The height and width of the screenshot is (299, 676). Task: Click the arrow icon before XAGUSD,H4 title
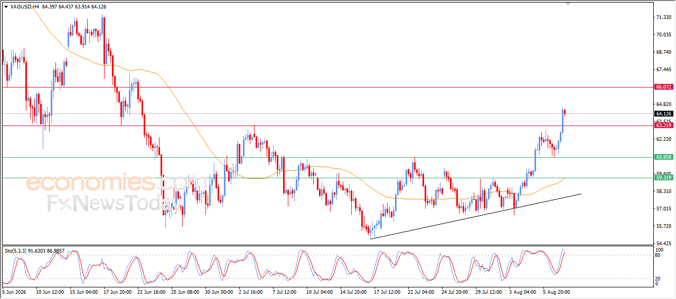pos(6,7)
